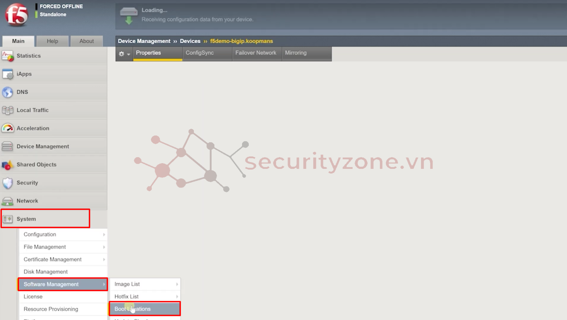Viewport: 567px width, 320px height.
Task: Open the Security shield icon
Action: 7,183
